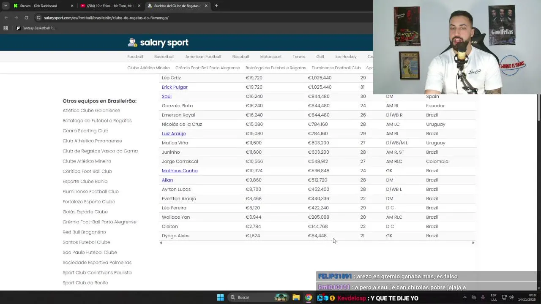
Task: View site information icon in address bar
Action: [38, 18]
